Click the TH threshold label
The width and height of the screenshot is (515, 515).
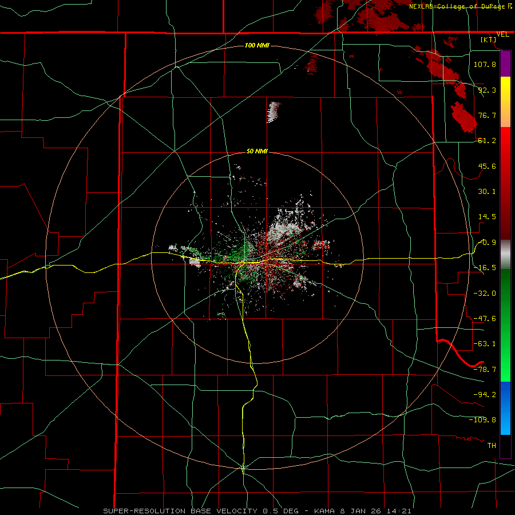(x=492, y=445)
